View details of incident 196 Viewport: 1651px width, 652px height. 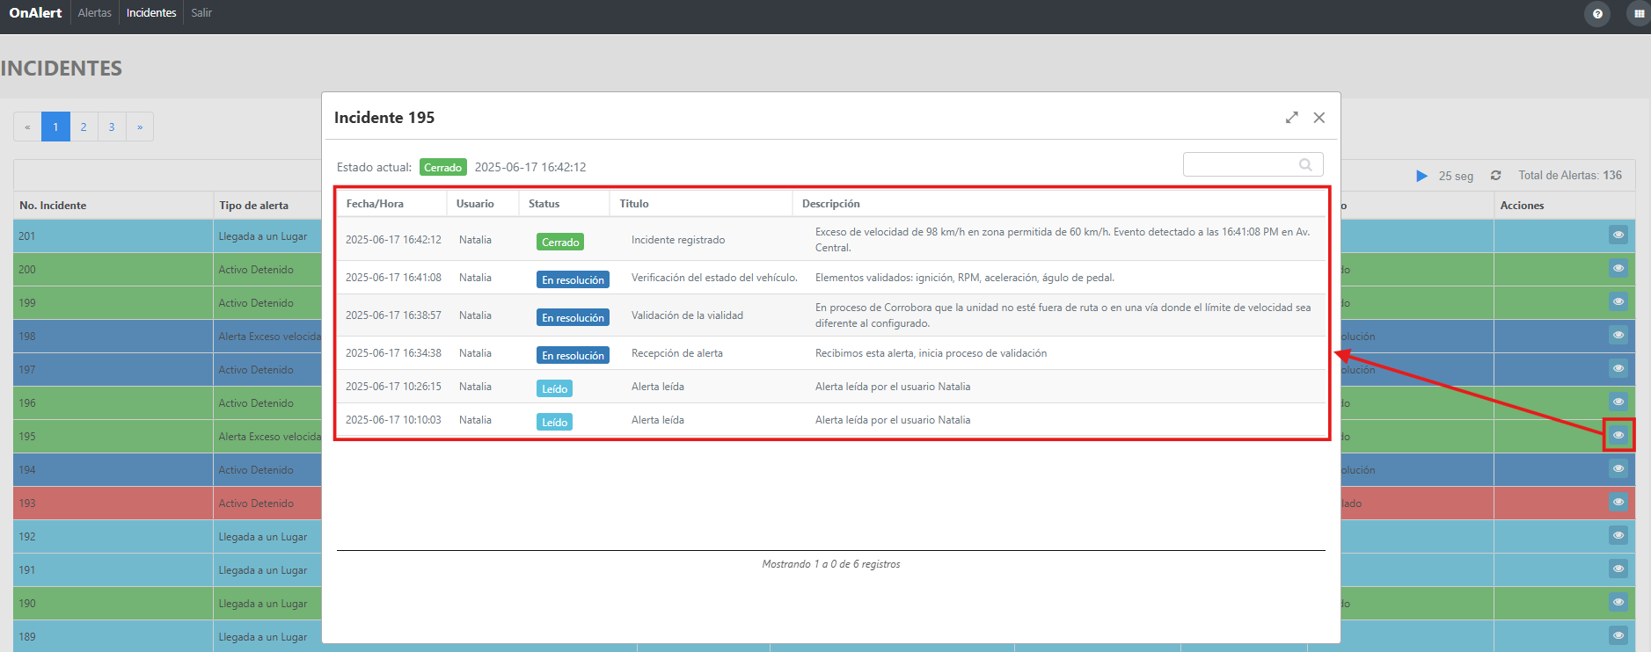pos(1618,402)
